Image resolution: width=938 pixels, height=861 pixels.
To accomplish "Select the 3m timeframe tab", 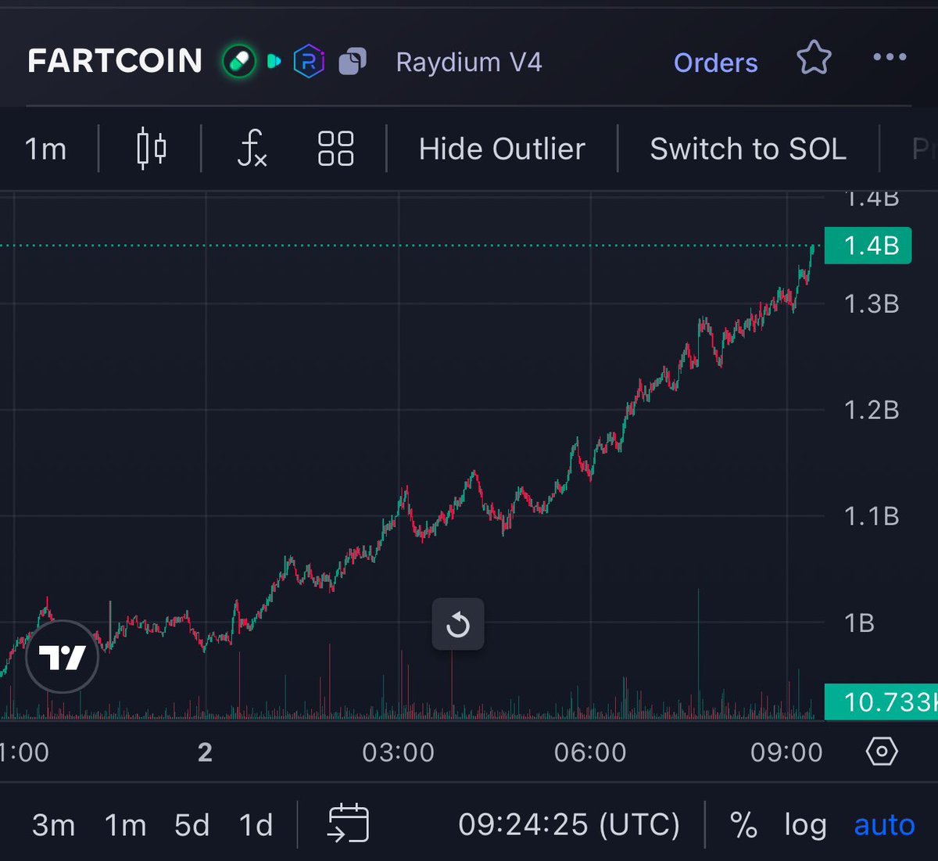I will [x=52, y=825].
